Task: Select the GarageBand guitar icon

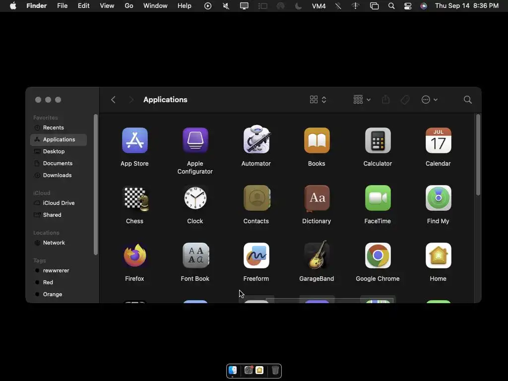Action: coord(317,255)
